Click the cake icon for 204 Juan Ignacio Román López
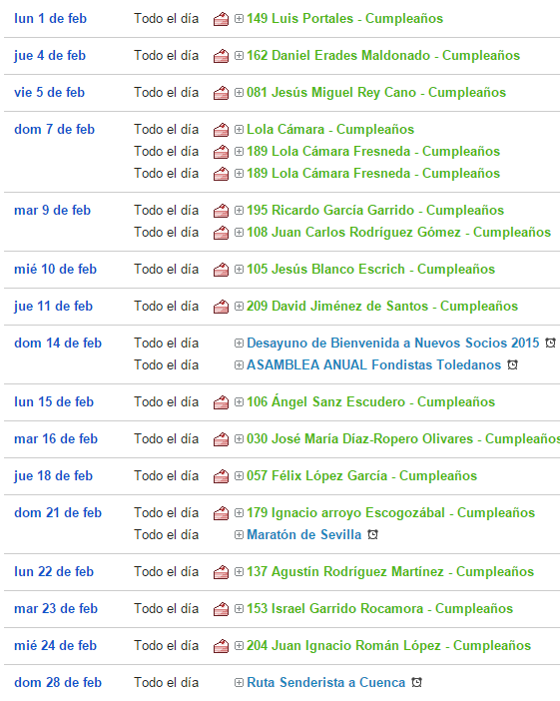The height and width of the screenshot is (701, 560). click(221, 646)
